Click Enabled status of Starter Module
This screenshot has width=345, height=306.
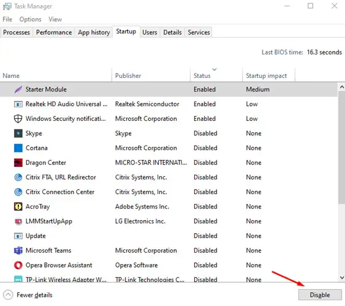[x=205, y=89]
